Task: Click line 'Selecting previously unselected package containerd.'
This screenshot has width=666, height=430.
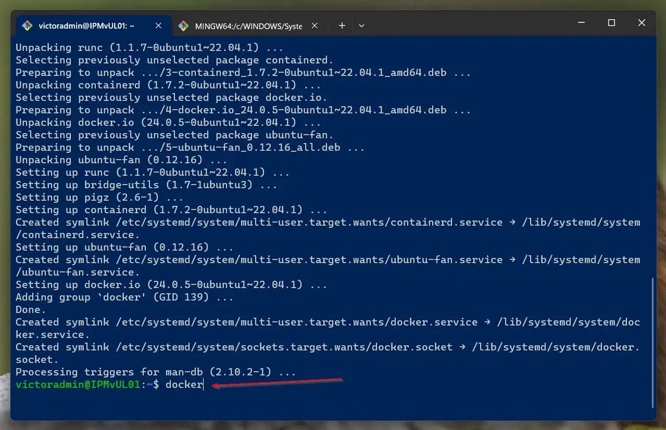Action: 174,60
